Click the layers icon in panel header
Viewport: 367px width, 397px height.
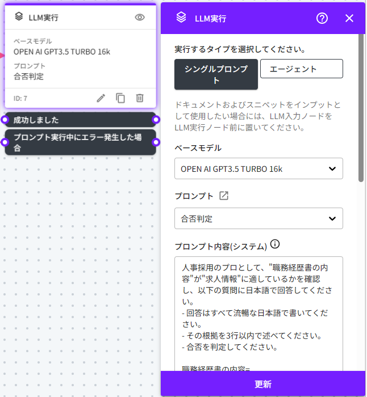[181, 18]
